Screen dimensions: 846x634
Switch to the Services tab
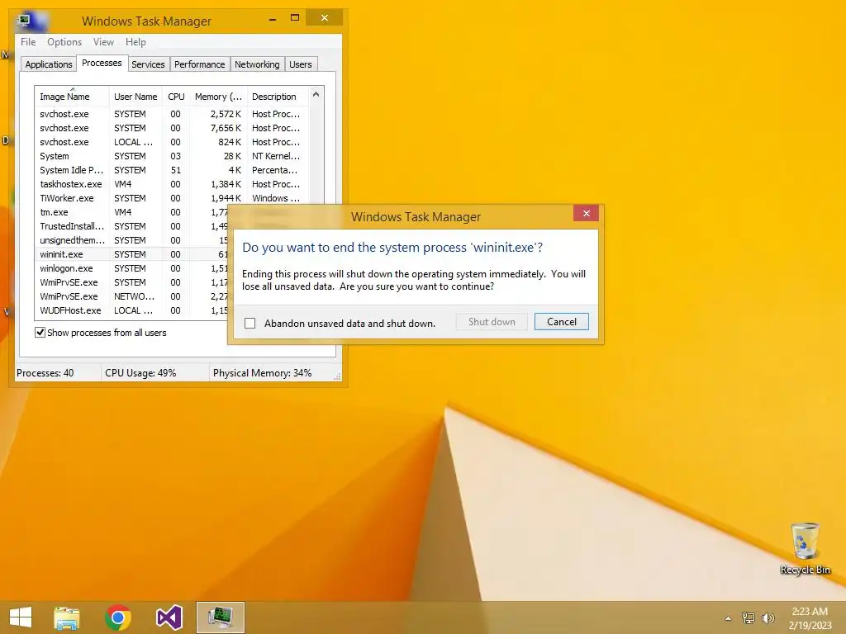click(x=148, y=64)
